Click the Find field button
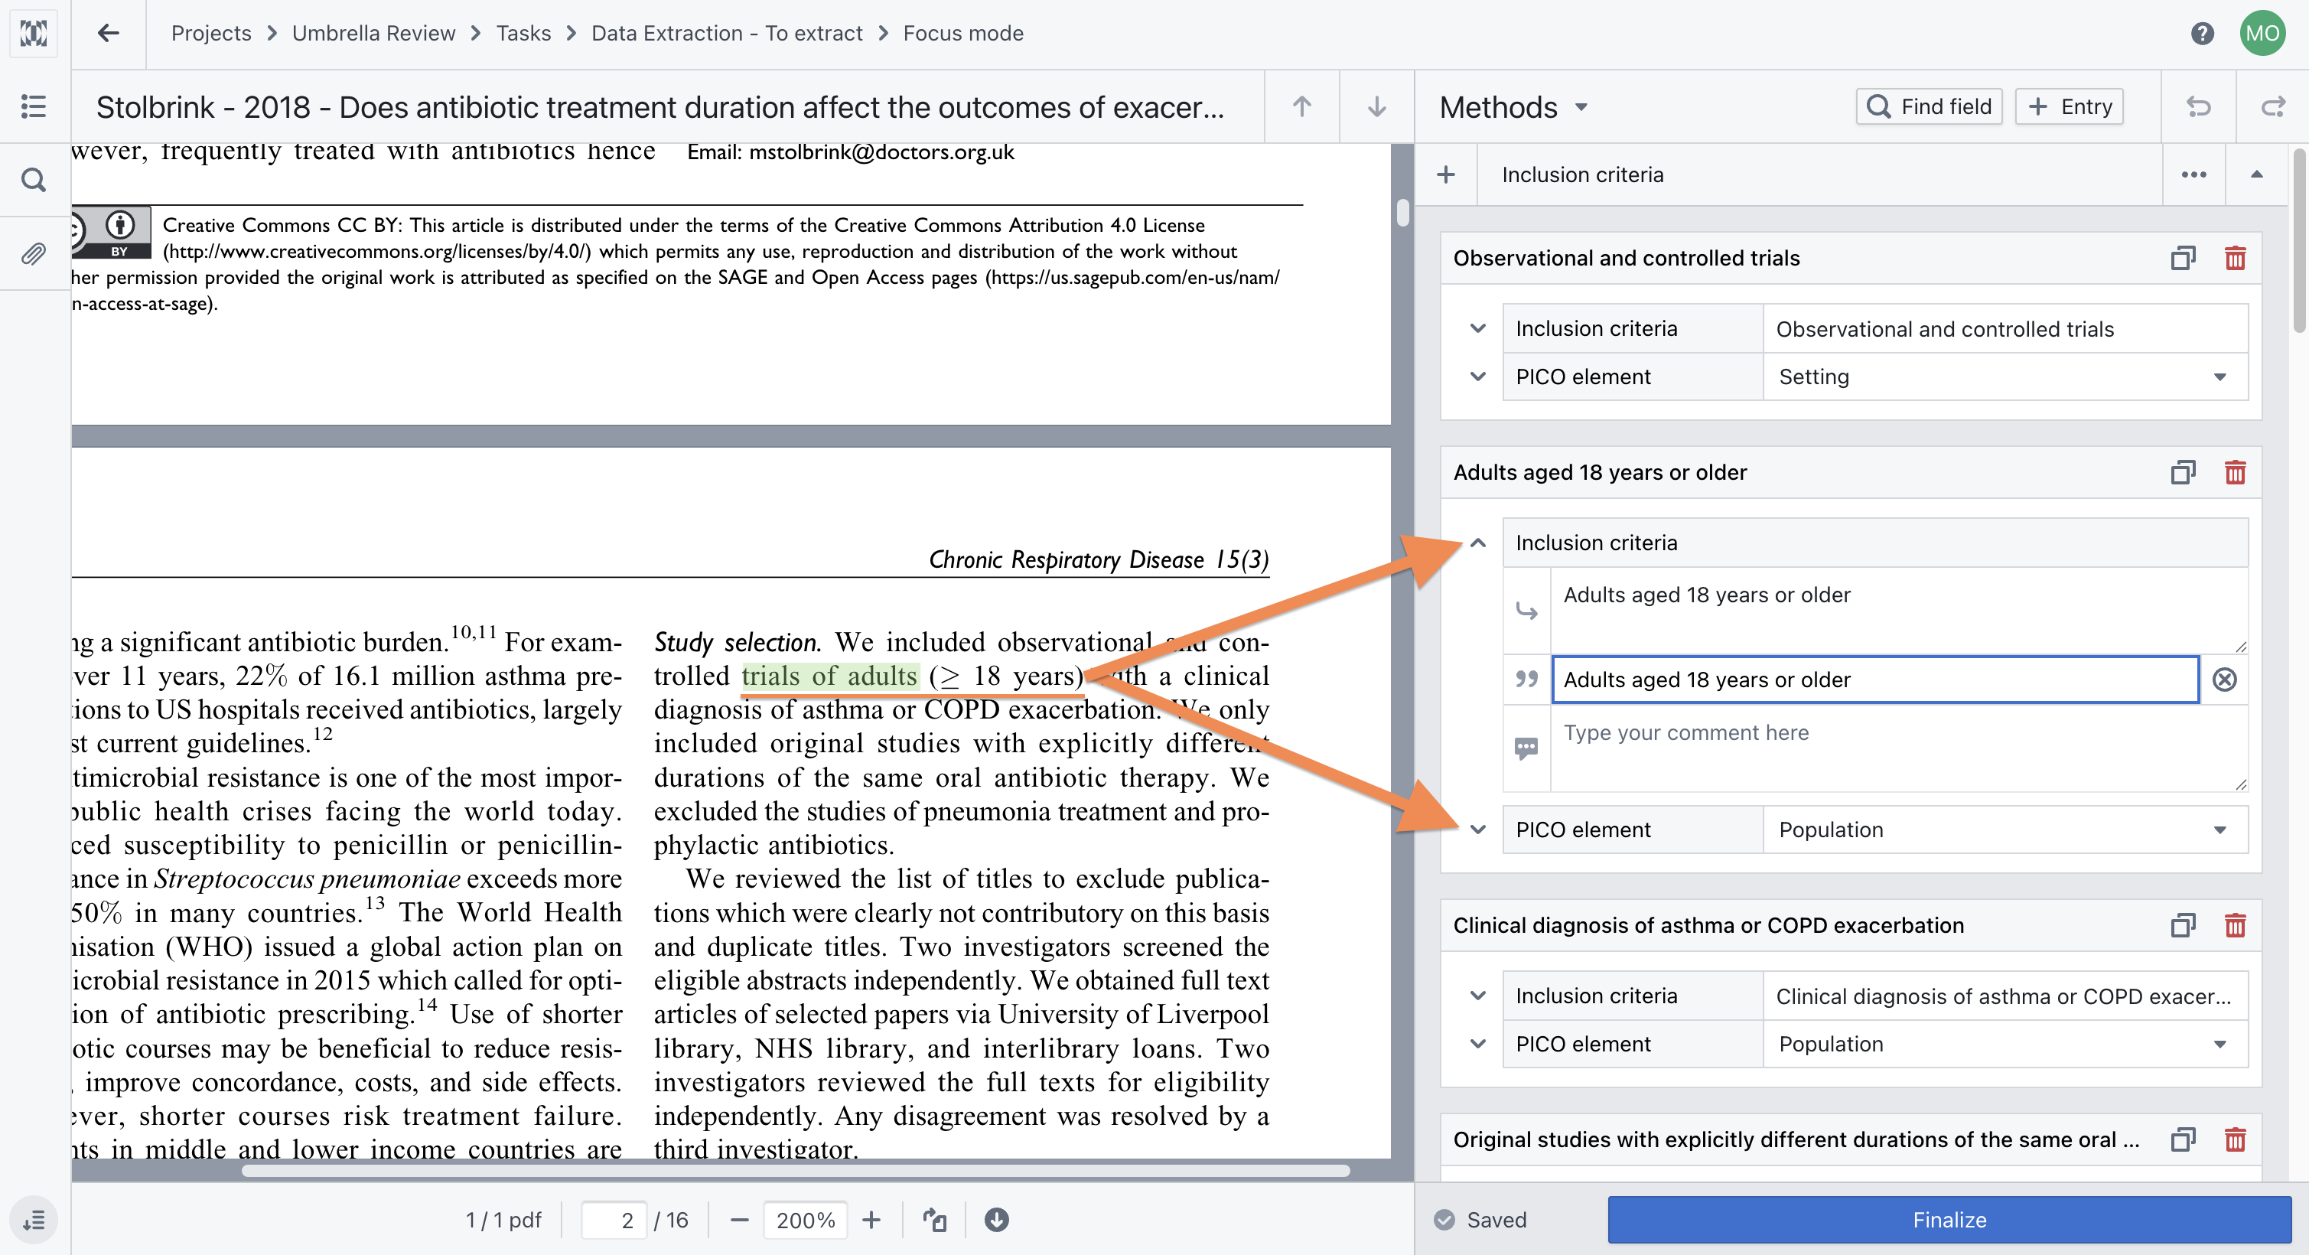 click(1929, 106)
